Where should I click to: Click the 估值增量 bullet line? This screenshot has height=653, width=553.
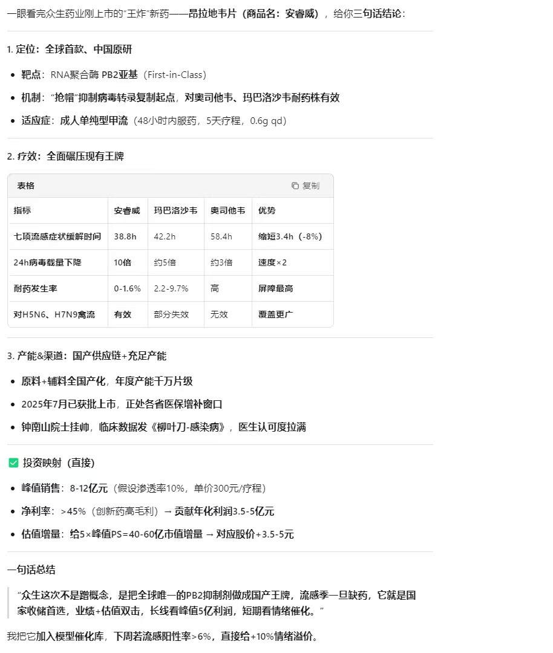click(x=157, y=534)
